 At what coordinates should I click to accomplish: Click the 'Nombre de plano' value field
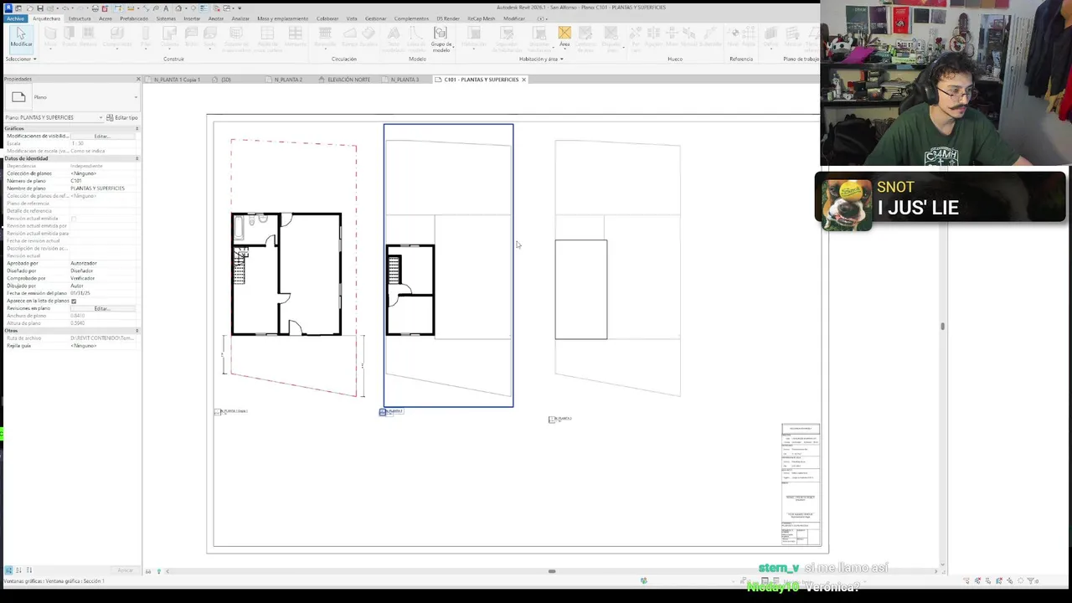(104, 188)
